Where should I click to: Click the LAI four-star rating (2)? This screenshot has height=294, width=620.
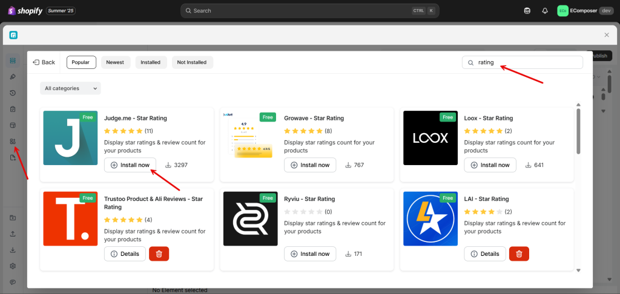(488, 211)
